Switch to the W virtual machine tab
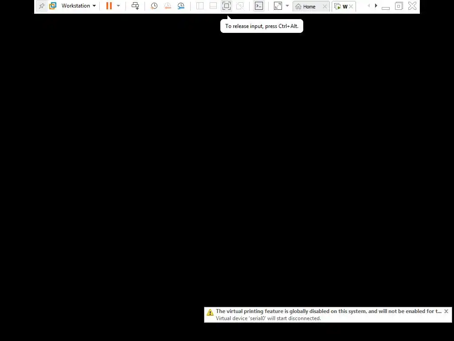Viewport: 454px width, 341px height. [x=342, y=6]
